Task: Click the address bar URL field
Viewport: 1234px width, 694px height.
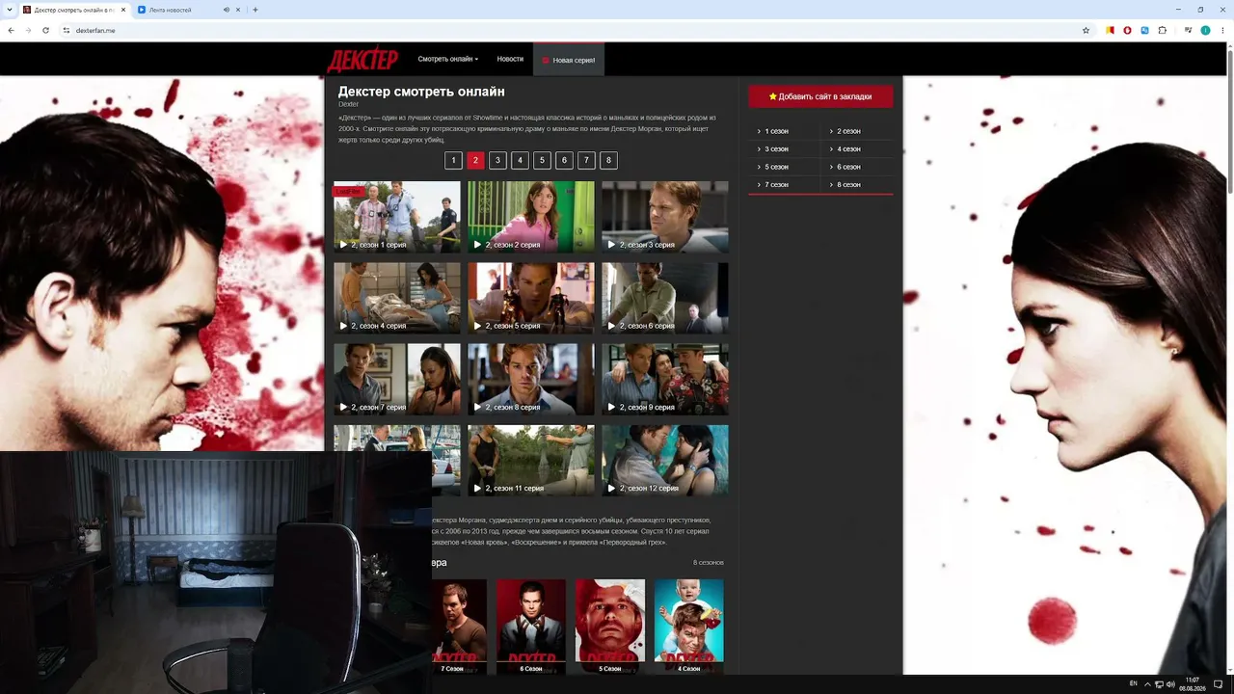Action: pyautogui.click(x=574, y=30)
